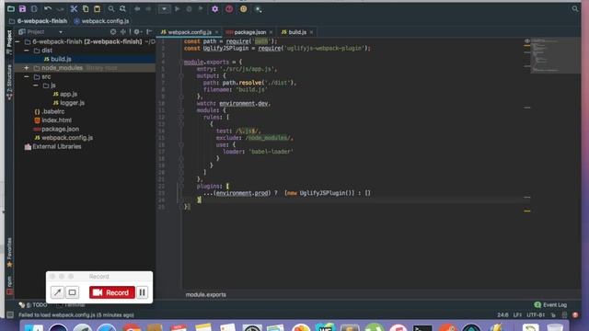Screen dimensions: 589x331
Task: Click the run with coverage icon
Action: point(201,8)
